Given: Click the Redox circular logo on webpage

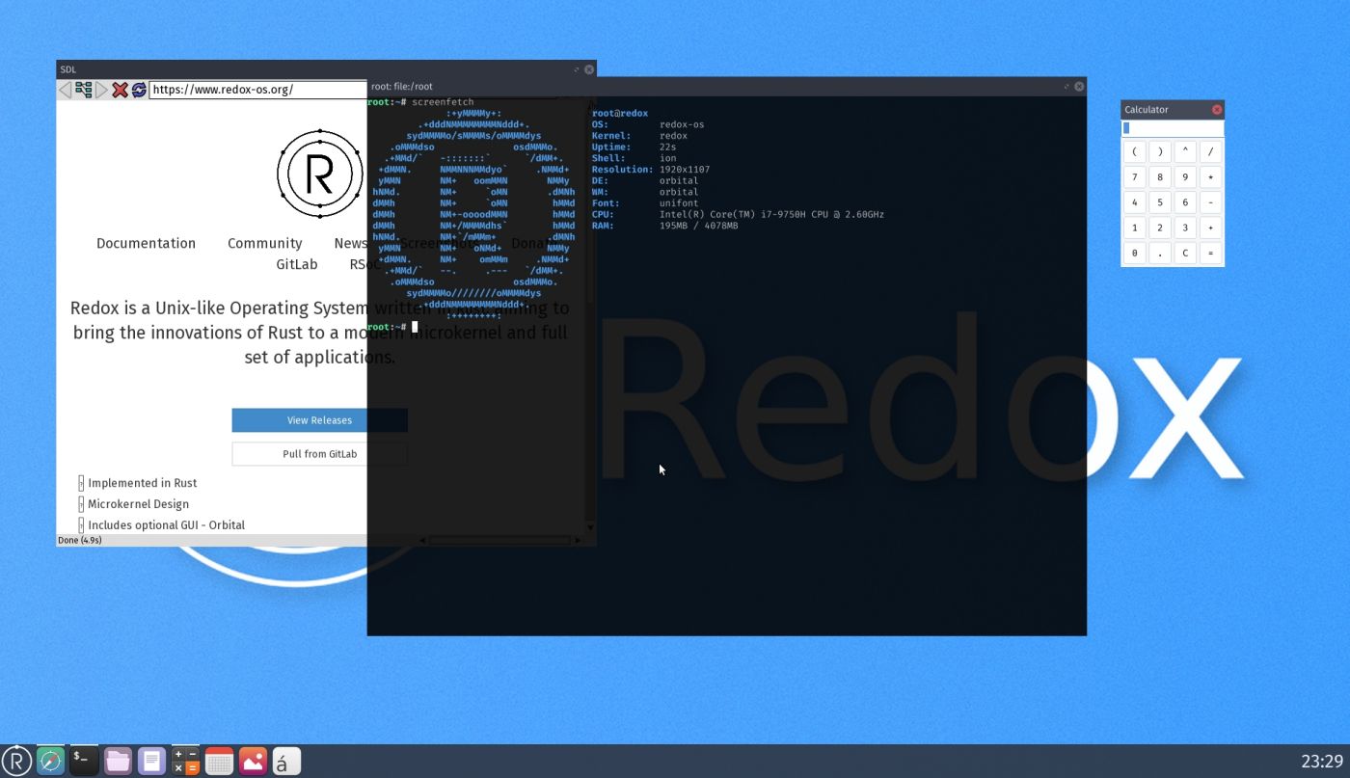Looking at the screenshot, I should click(x=320, y=174).
